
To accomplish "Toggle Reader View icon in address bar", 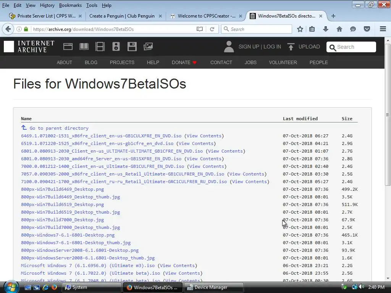I will [x=199, y=29].
